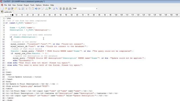The width and height of the screenshot is (180, 101).
Task: Click the Paste clipboard icon
Action: coord(33,9)
